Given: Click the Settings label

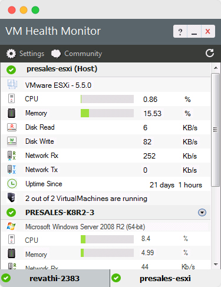Looking at the screenshot, I should [x=32, y=54].
